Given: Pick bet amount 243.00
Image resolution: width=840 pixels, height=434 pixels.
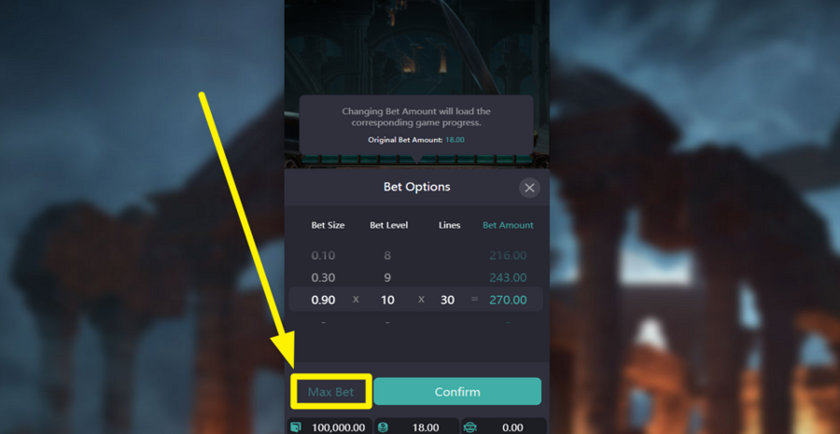Looking at the screenshot, I should click(508, 277).
